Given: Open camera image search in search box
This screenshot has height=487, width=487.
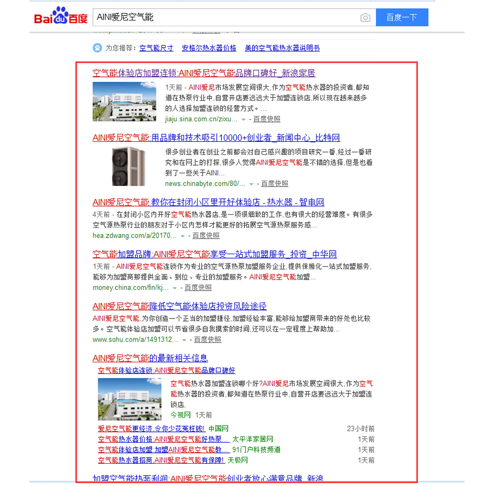Looking at the screenshot, I should (365, 18).
